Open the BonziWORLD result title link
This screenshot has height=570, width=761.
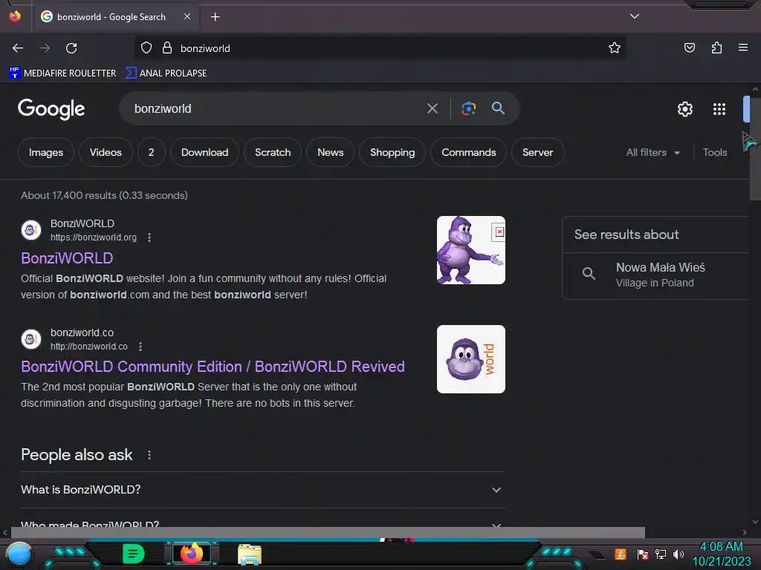67,258
